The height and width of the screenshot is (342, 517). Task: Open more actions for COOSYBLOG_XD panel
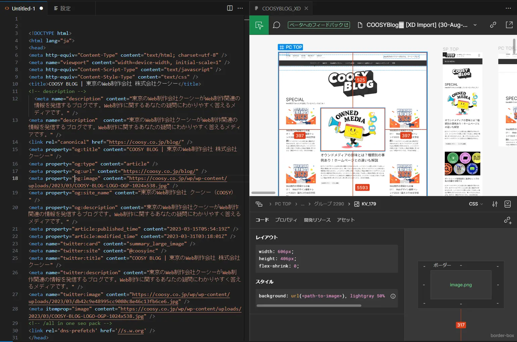click(508, 8)
